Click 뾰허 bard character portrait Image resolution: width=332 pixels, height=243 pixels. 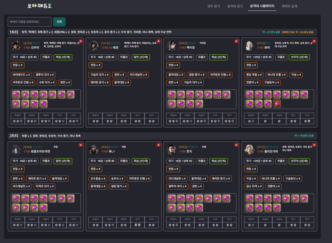tap(249, 46)
